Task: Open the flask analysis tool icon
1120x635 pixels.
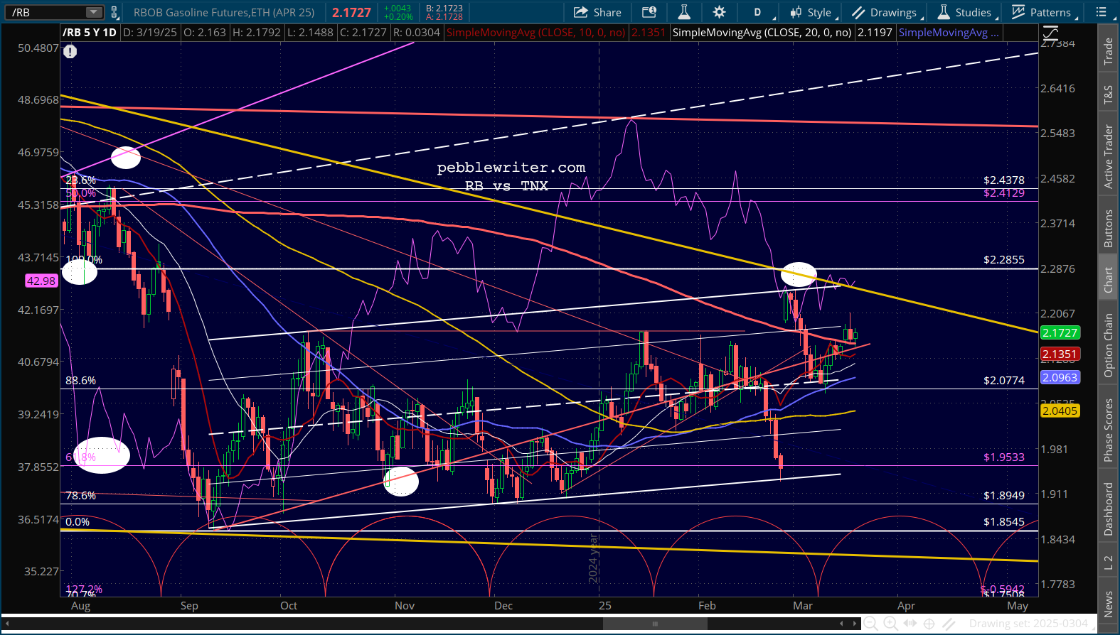Action: point(684,12)
